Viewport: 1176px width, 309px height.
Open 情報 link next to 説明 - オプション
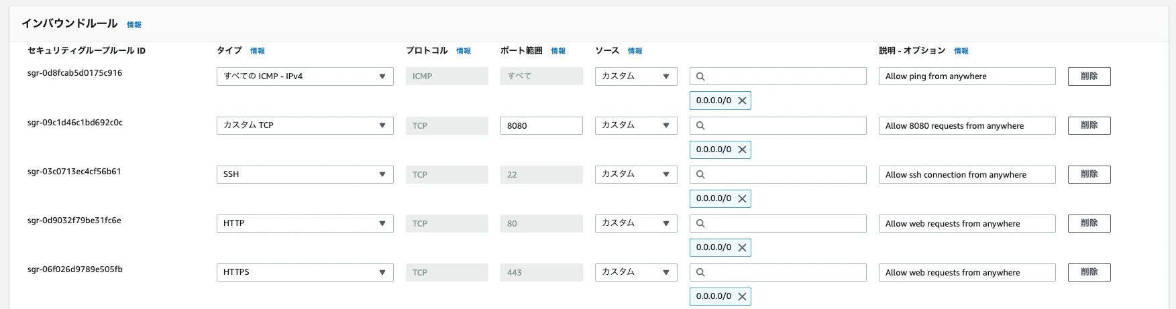point(961,51)
